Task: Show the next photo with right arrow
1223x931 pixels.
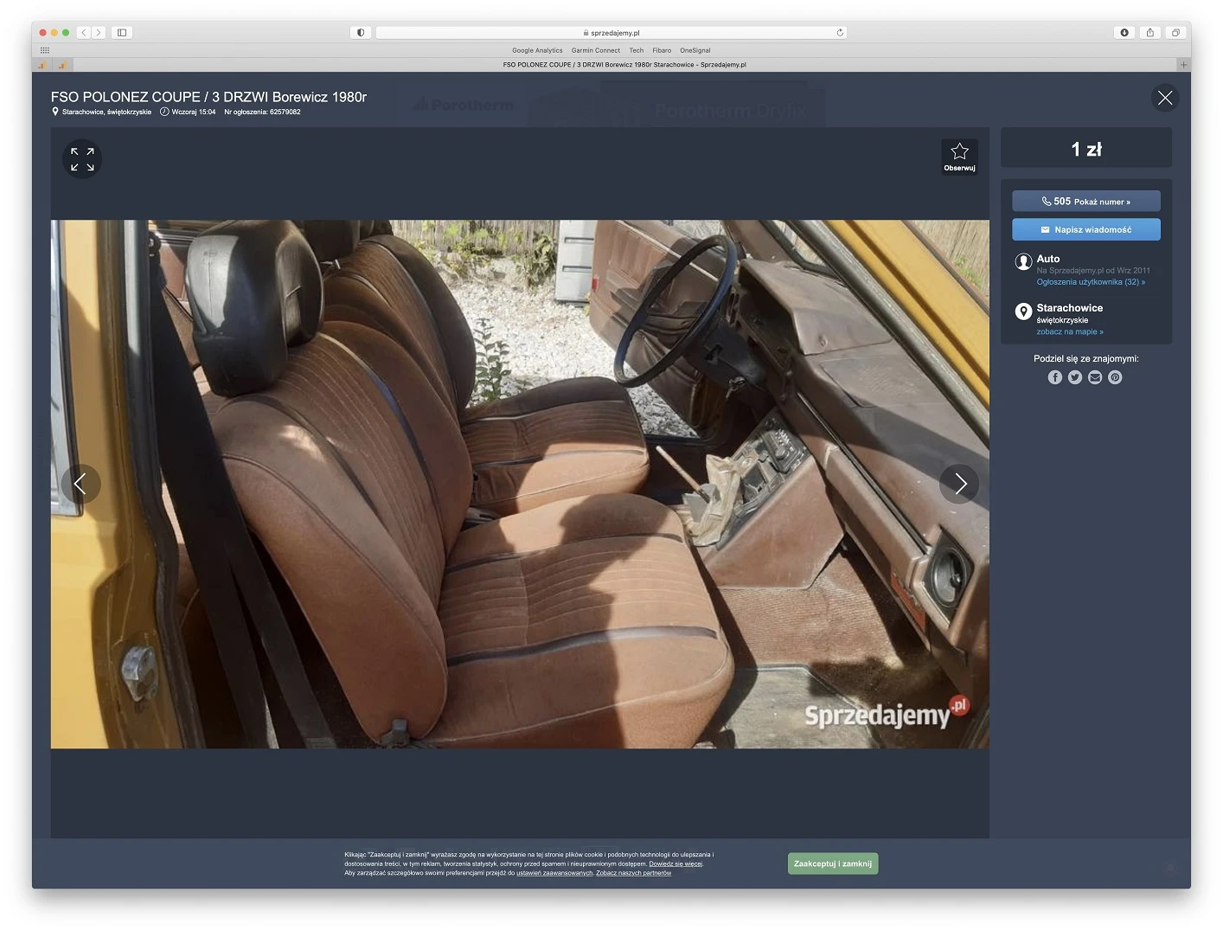Action: click(x=959, y=484)
